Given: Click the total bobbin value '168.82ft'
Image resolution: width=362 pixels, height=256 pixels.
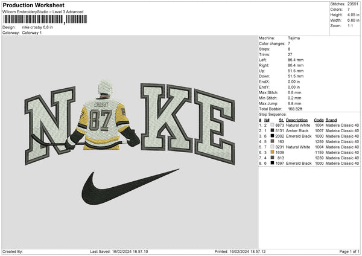Looking at the screenshot, I should (x=295, y=109).
